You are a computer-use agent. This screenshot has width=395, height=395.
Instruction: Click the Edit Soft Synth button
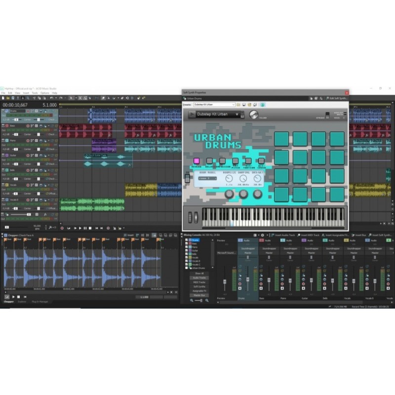[336, 98]
